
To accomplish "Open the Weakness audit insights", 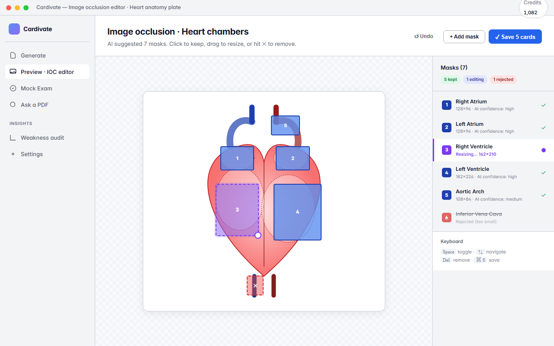I will pos(47,138).
